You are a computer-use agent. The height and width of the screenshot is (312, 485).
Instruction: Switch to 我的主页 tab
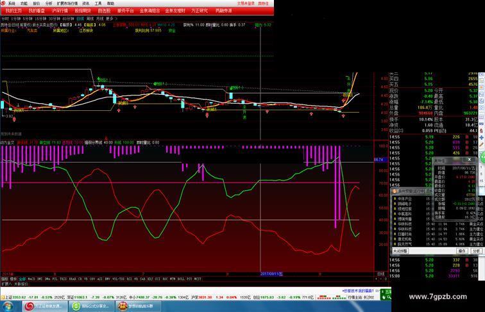click(x=13, y=10)
